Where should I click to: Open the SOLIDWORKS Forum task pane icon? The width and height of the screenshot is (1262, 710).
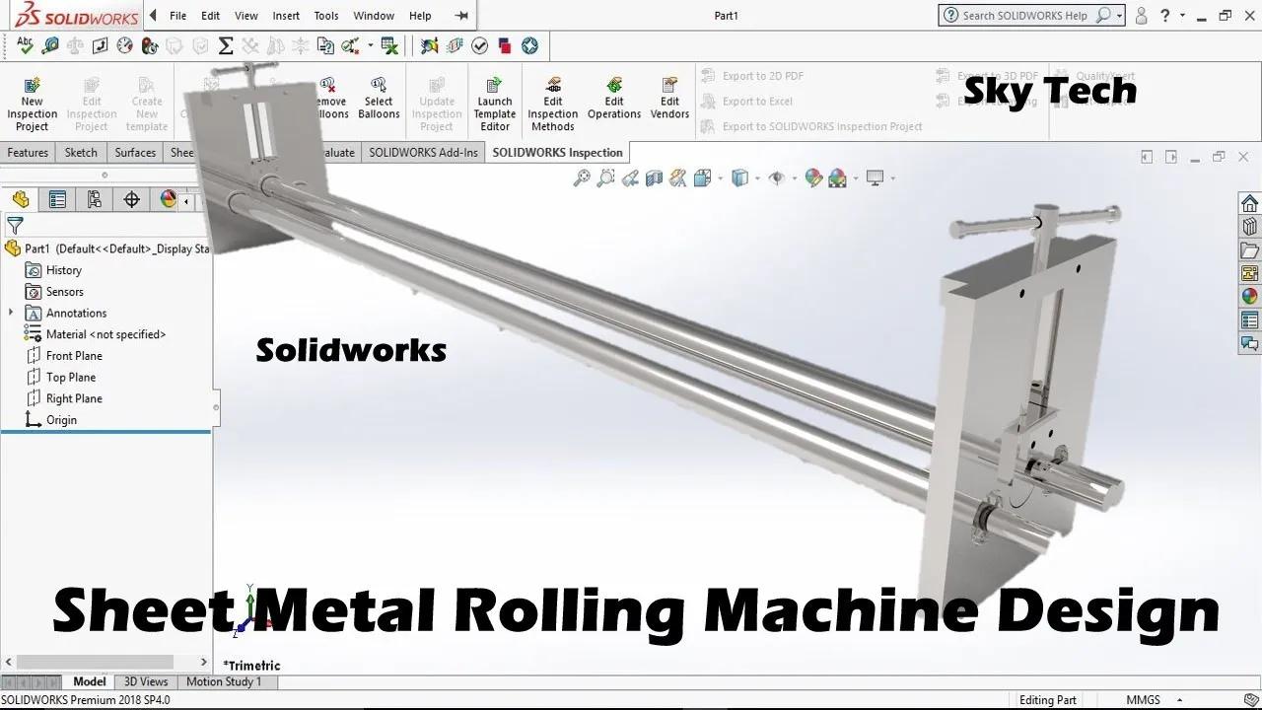click(x=1249, y=343)
